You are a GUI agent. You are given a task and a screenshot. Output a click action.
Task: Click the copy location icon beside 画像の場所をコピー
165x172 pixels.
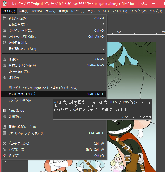pos(5,127)
